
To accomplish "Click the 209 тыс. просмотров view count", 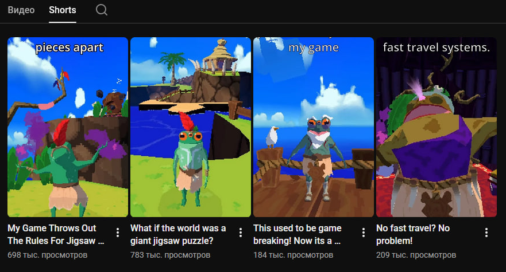I will (x=416, y=255).
